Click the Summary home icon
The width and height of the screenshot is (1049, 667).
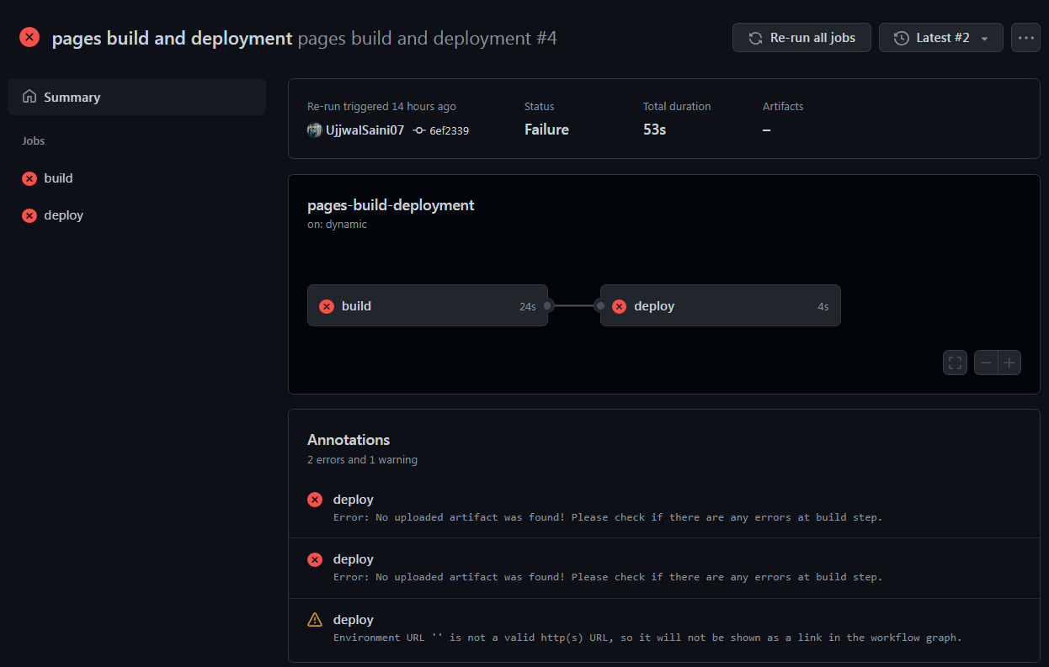29,97
